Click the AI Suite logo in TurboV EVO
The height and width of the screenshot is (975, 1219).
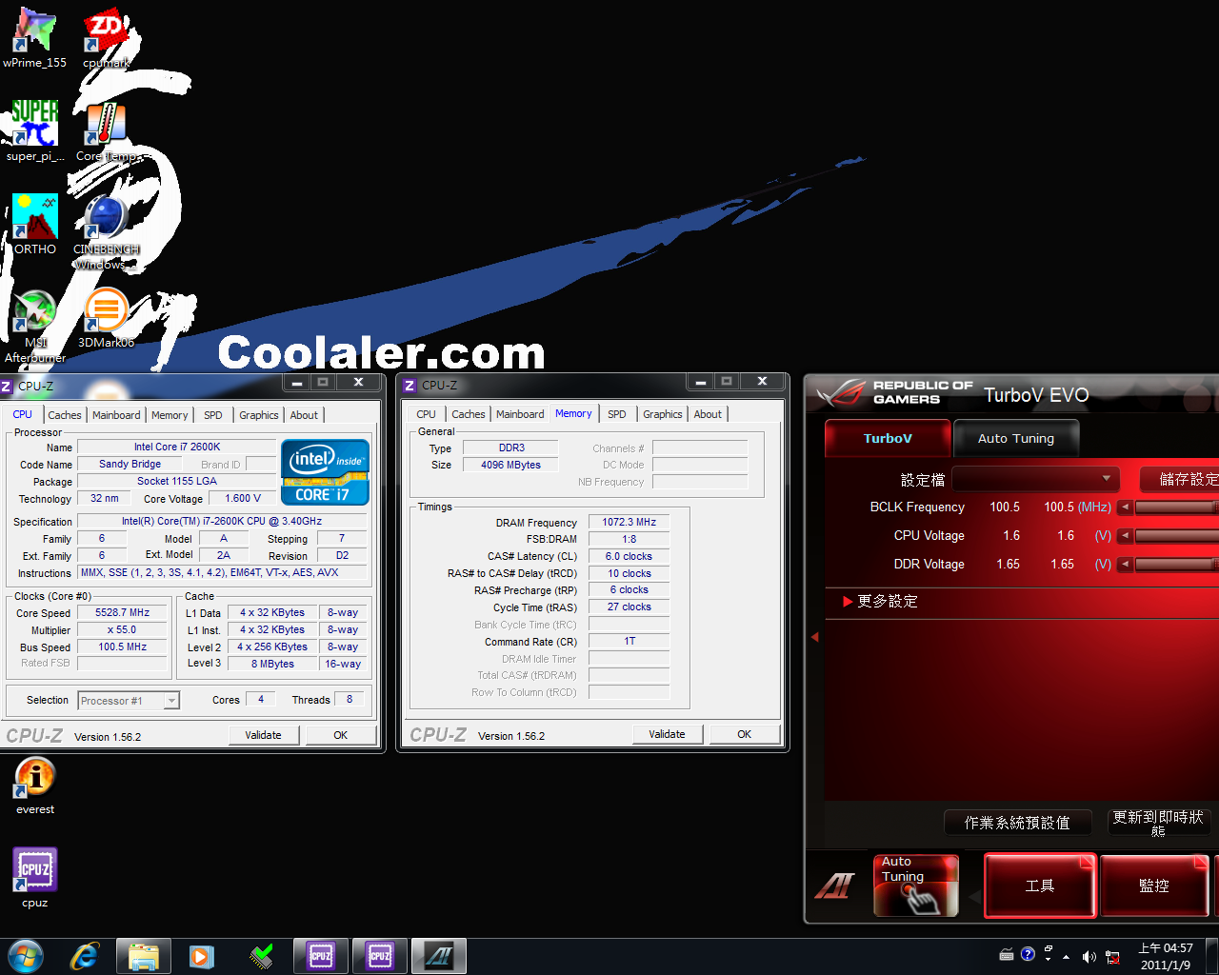click(835, 886)
